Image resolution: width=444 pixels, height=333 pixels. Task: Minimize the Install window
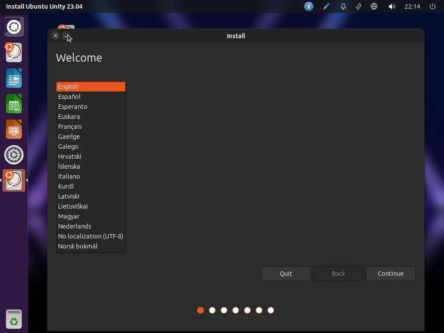[66, 36]
